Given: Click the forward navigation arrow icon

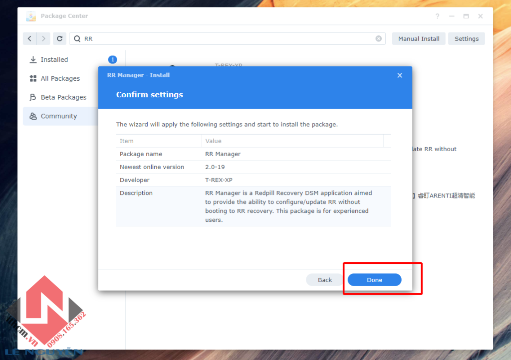Looking at the screenshot, I should click(x=44, y=38).
